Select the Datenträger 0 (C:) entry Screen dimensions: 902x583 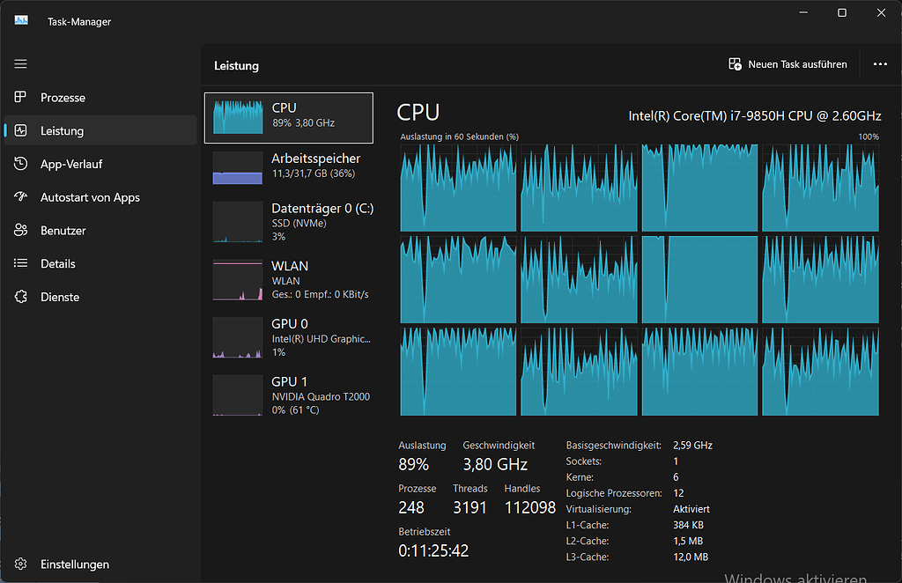click(x=289, y=222)
